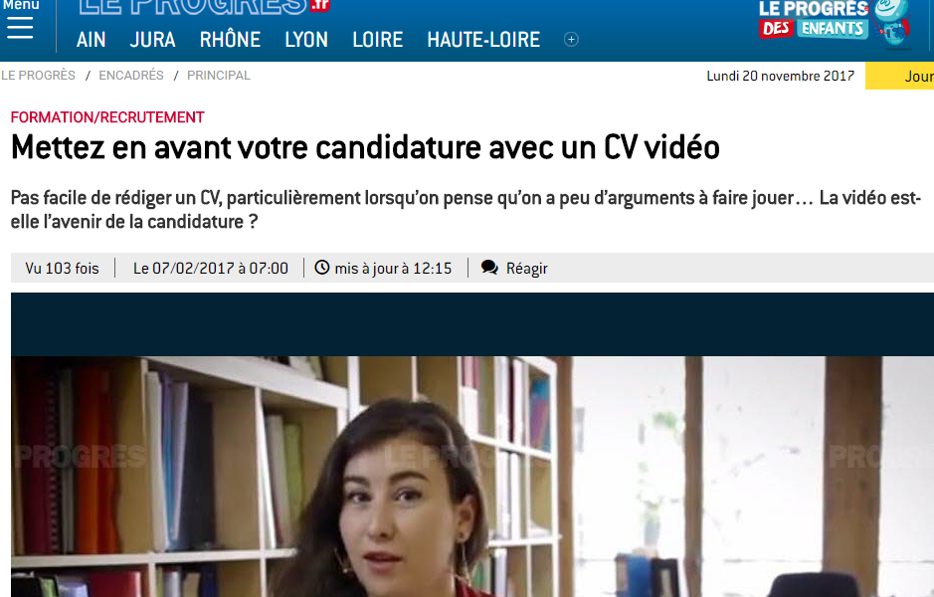The height and width of the screenshot is (597, 934).
Task: Click the article headline about CV vidéo
Action: point(365,147)
